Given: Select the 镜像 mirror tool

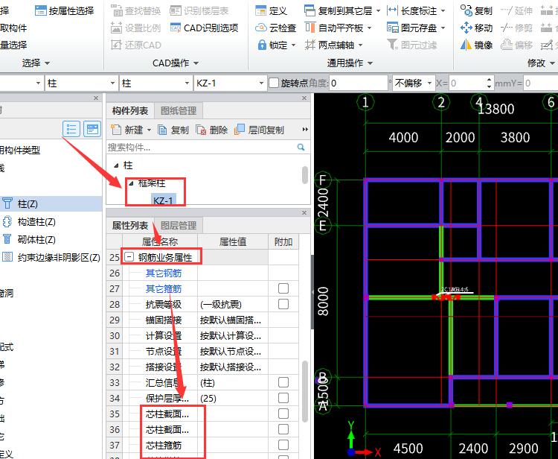Looking at the screenshot, I should point(476,45).
